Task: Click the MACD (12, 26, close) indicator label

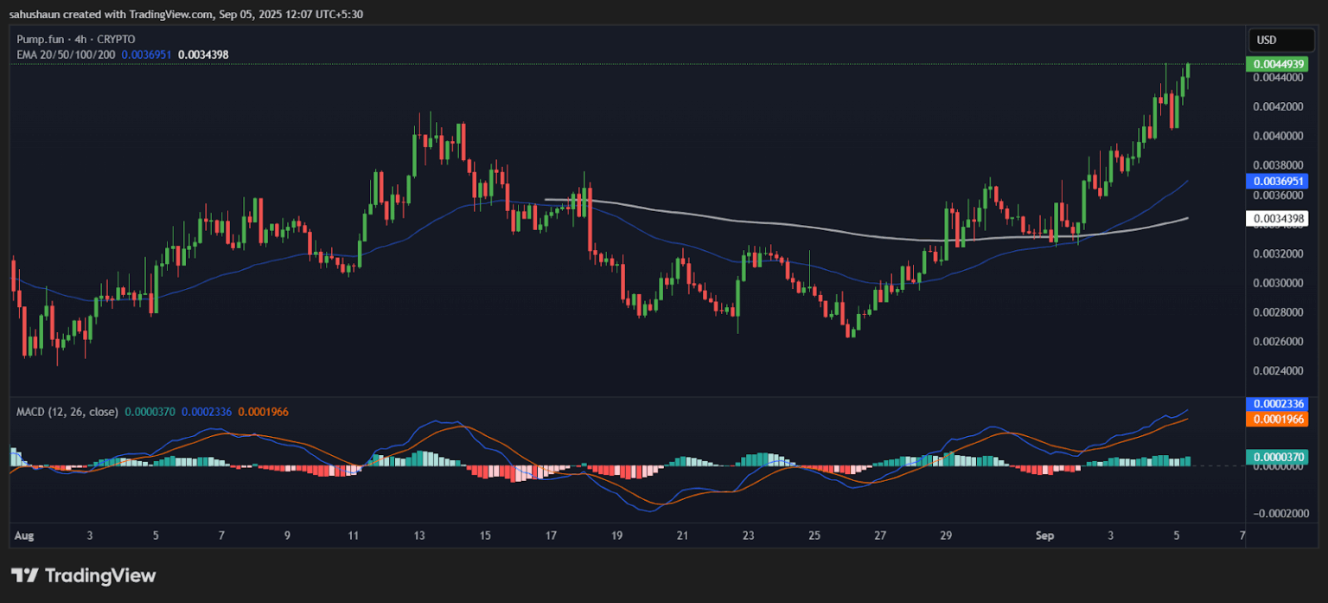Action: click(67, 412)
